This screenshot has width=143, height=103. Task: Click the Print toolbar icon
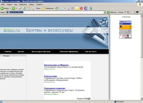tap(68, 8)
